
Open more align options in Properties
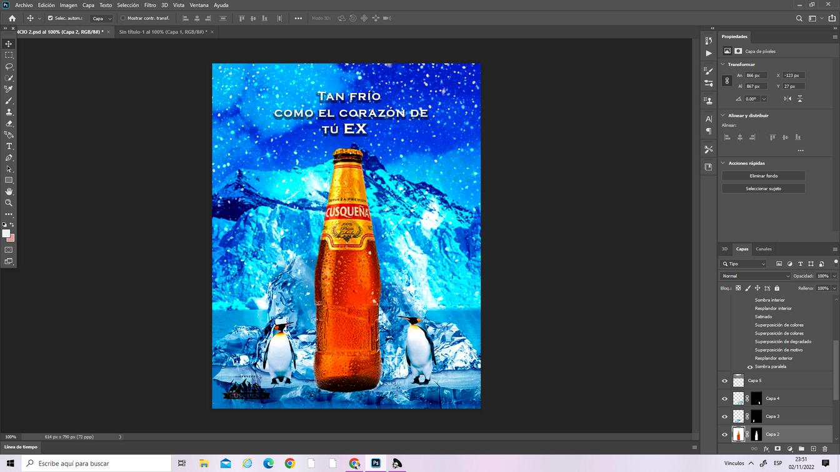coord(801,150)
